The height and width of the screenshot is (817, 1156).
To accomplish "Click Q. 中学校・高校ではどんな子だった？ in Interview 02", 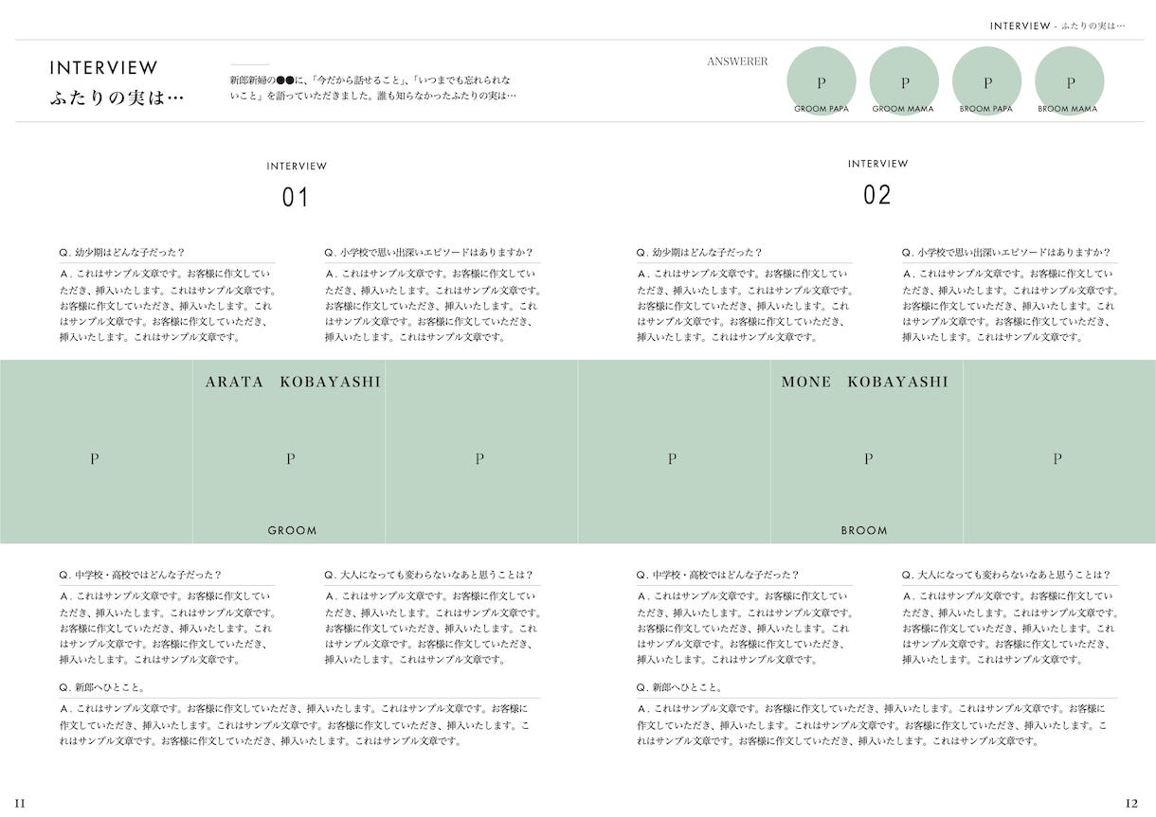I will (x=718, y=575).
